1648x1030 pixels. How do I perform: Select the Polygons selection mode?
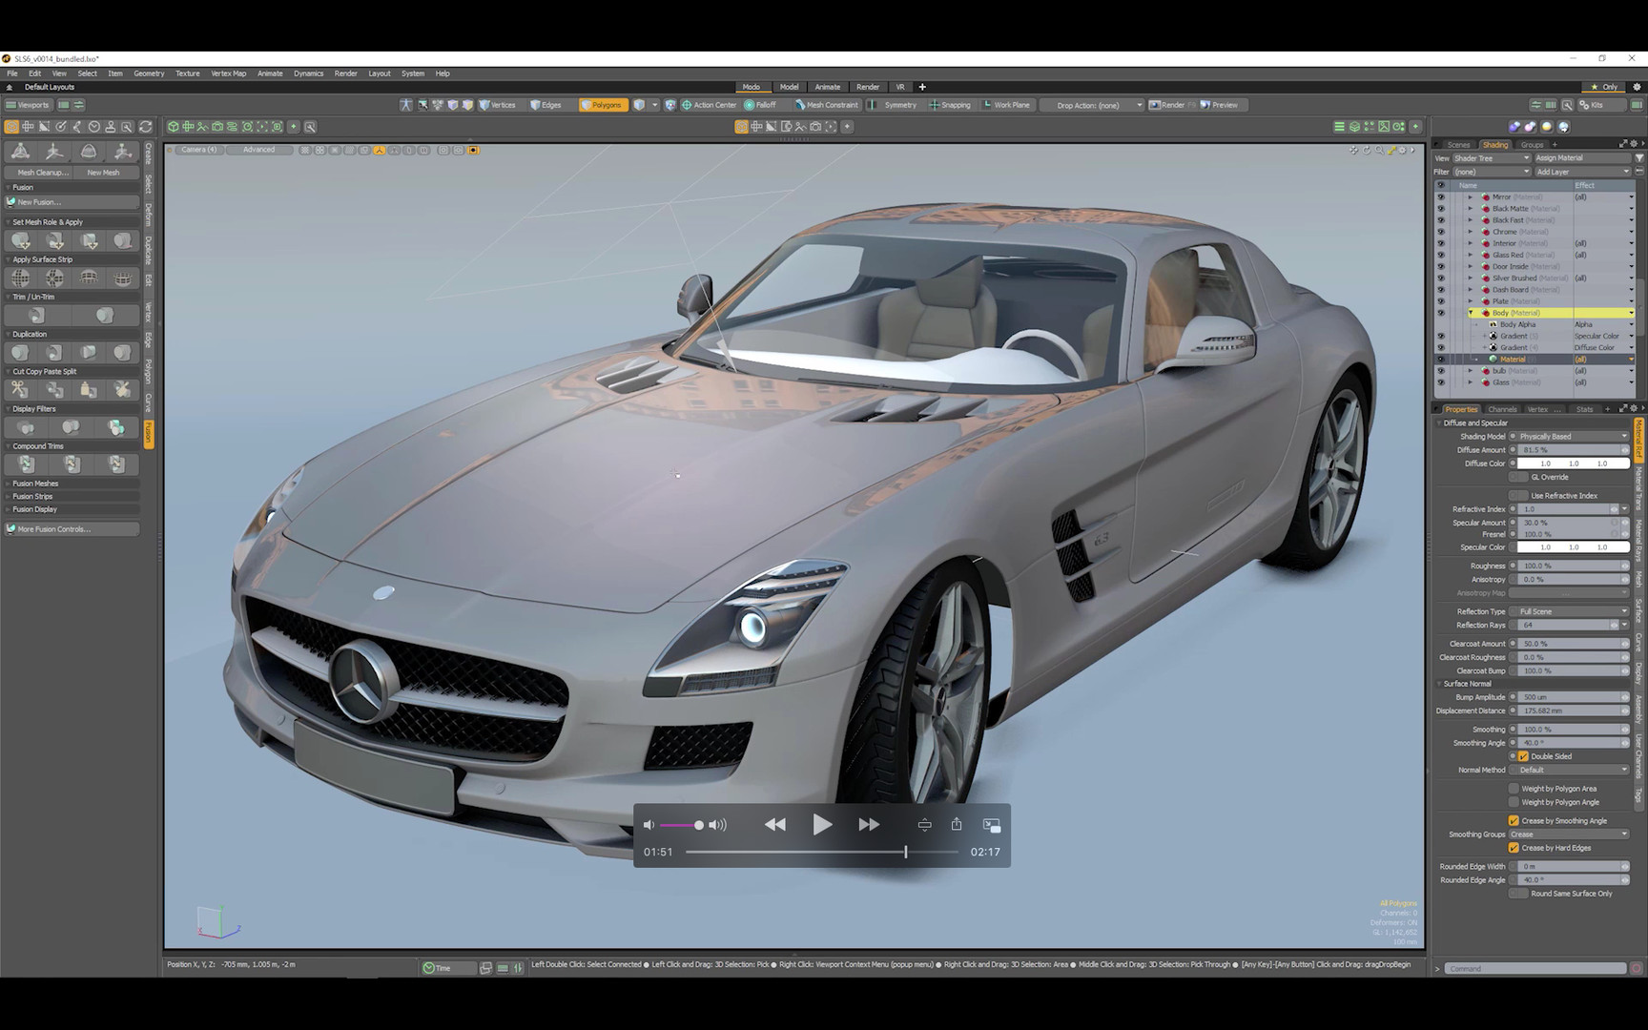click(x=604, y=105)
